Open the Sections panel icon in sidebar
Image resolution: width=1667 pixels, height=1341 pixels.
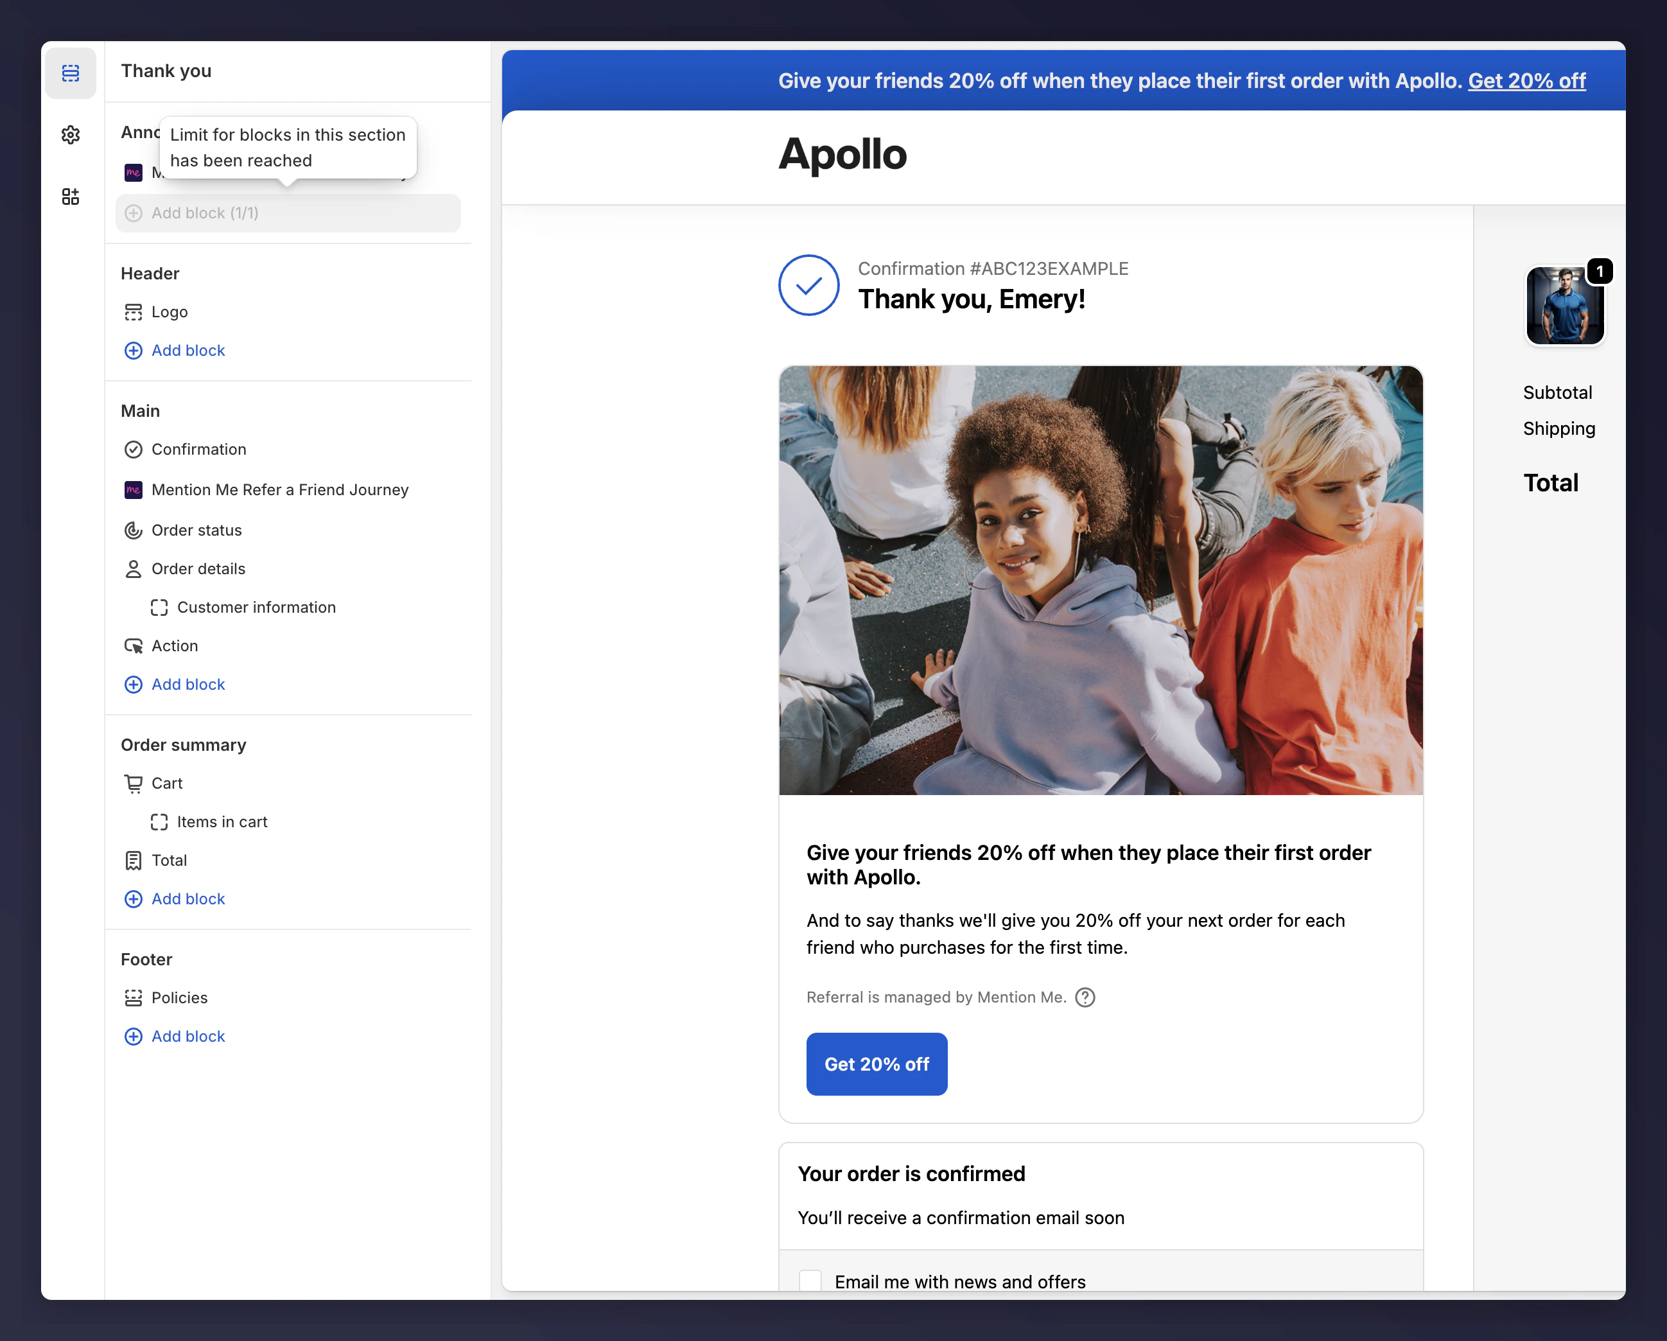(x=71, y=73)
